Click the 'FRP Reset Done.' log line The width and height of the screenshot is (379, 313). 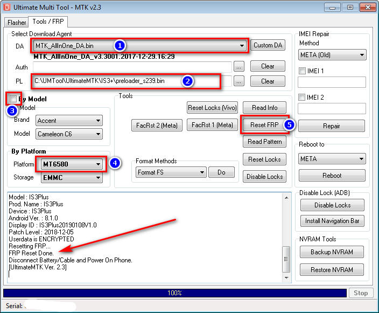[x=31, y=253]
